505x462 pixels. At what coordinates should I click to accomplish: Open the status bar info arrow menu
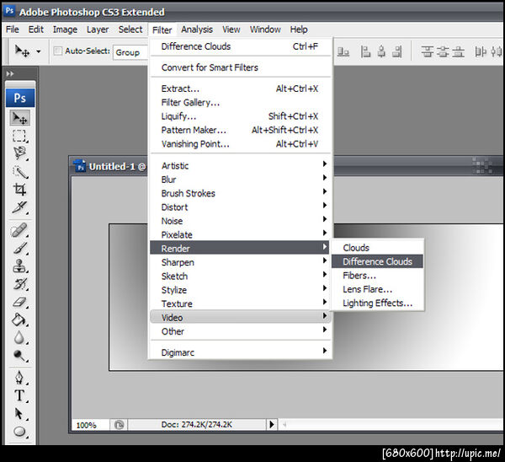point(272,425)
